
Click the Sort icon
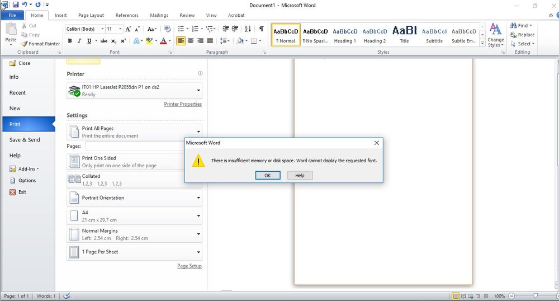point(248,29)
